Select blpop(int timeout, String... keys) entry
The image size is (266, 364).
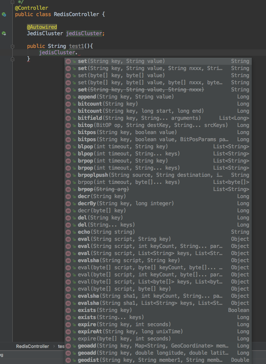tap(158, 154)
